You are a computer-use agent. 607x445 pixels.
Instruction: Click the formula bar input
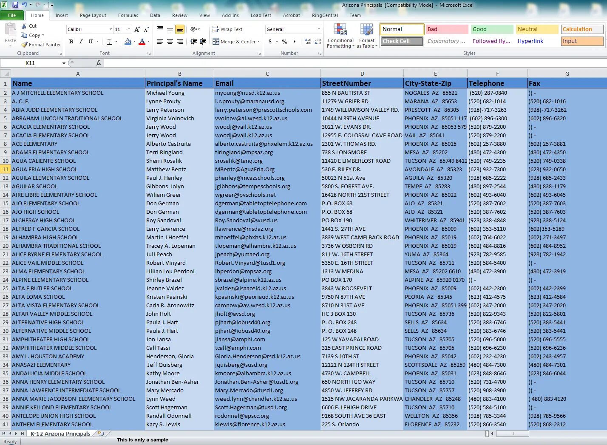pos(355,63)
